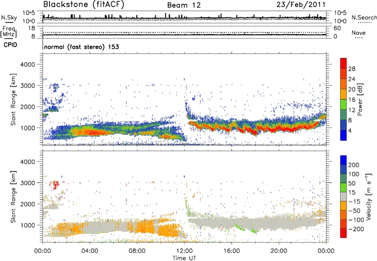
Task: Click the date '23/Feb/2011'
Action: [x=301, y=4]
